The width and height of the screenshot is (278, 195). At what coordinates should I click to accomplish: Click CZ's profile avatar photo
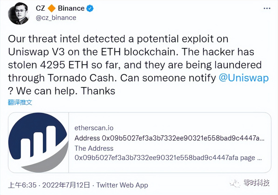tap(19, 13)
